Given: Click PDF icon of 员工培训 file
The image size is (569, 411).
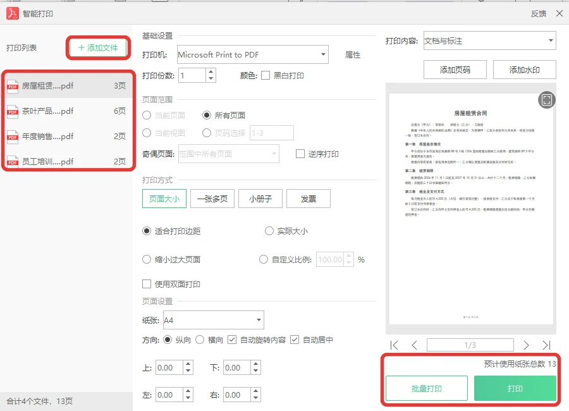Looking at the screenshot, I should click(13, 162).
